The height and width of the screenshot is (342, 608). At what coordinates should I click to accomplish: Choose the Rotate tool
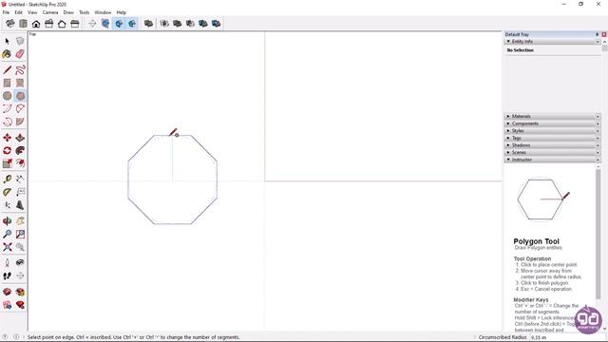pyautogui.click(x=7, y=150)
